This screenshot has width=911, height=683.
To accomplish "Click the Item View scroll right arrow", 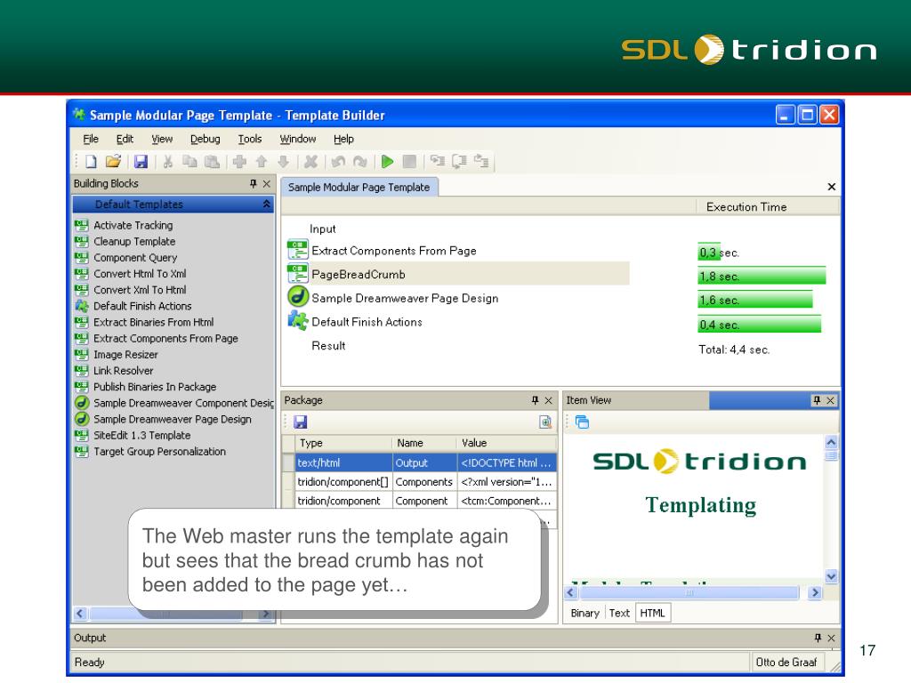I will click(815, 592).
